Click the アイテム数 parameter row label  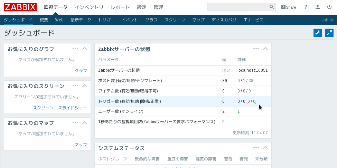(x=128, y=91)
